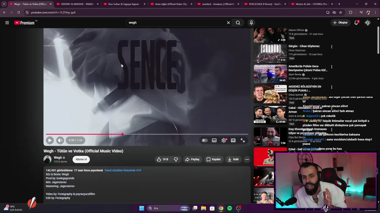Open a new browser tab
Image resolution: width=380 pixels, height=213 pixels.
coord(339,4)
